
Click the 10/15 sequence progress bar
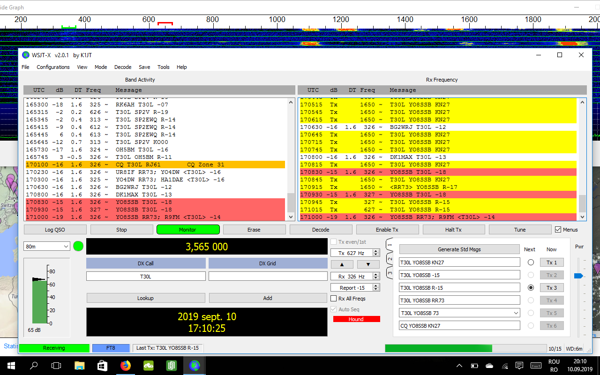click(466, 348)
